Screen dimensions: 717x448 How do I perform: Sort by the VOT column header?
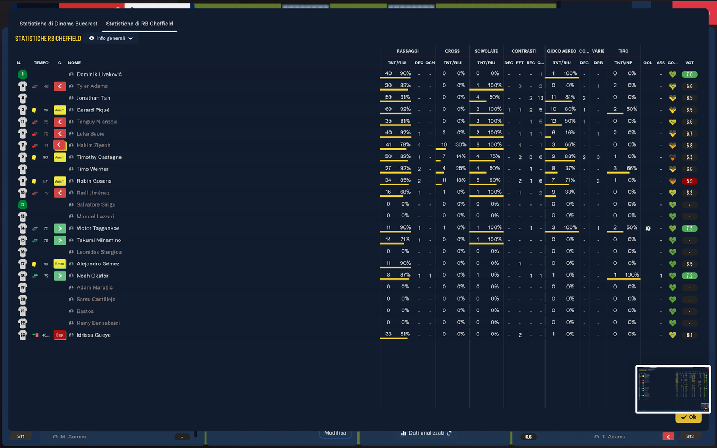690,63
